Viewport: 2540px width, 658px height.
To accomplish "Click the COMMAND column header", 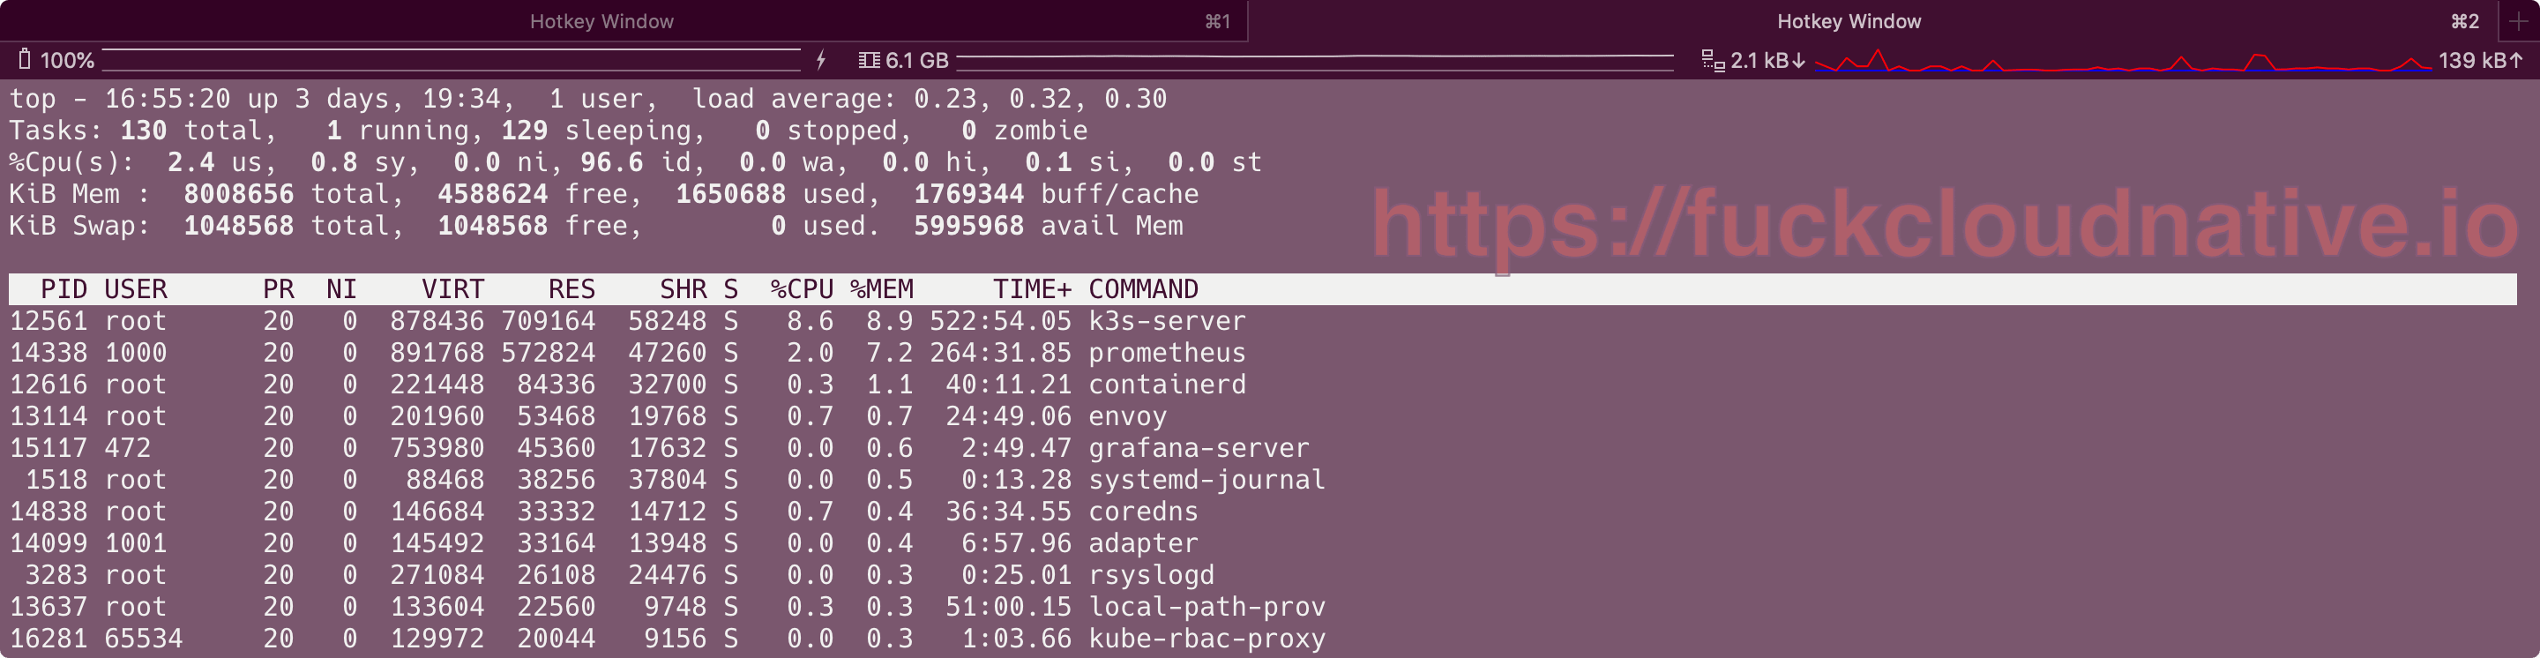I will point(1143,289).
